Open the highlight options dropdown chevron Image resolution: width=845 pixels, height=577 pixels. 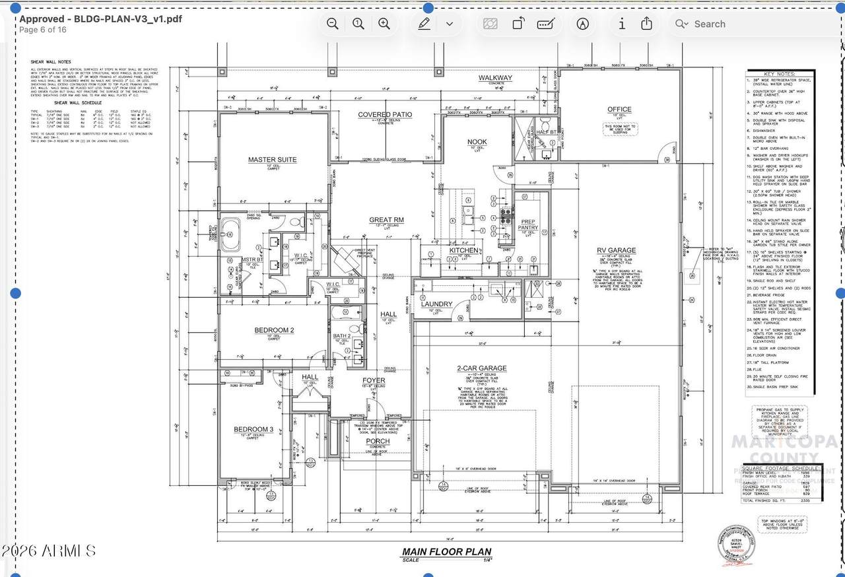coord(450,24)
